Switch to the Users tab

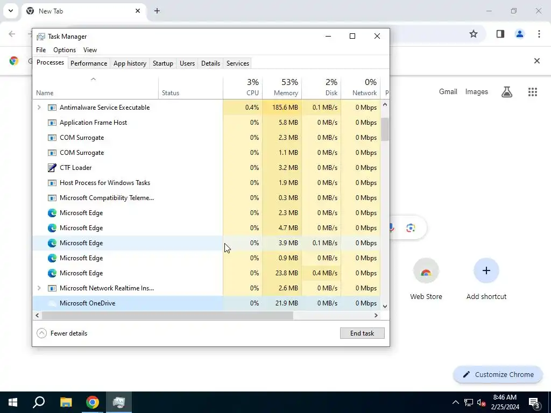[x=187, y=63]
